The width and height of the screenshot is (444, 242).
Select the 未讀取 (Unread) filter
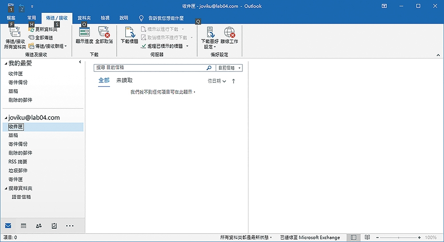click(125, 80)
